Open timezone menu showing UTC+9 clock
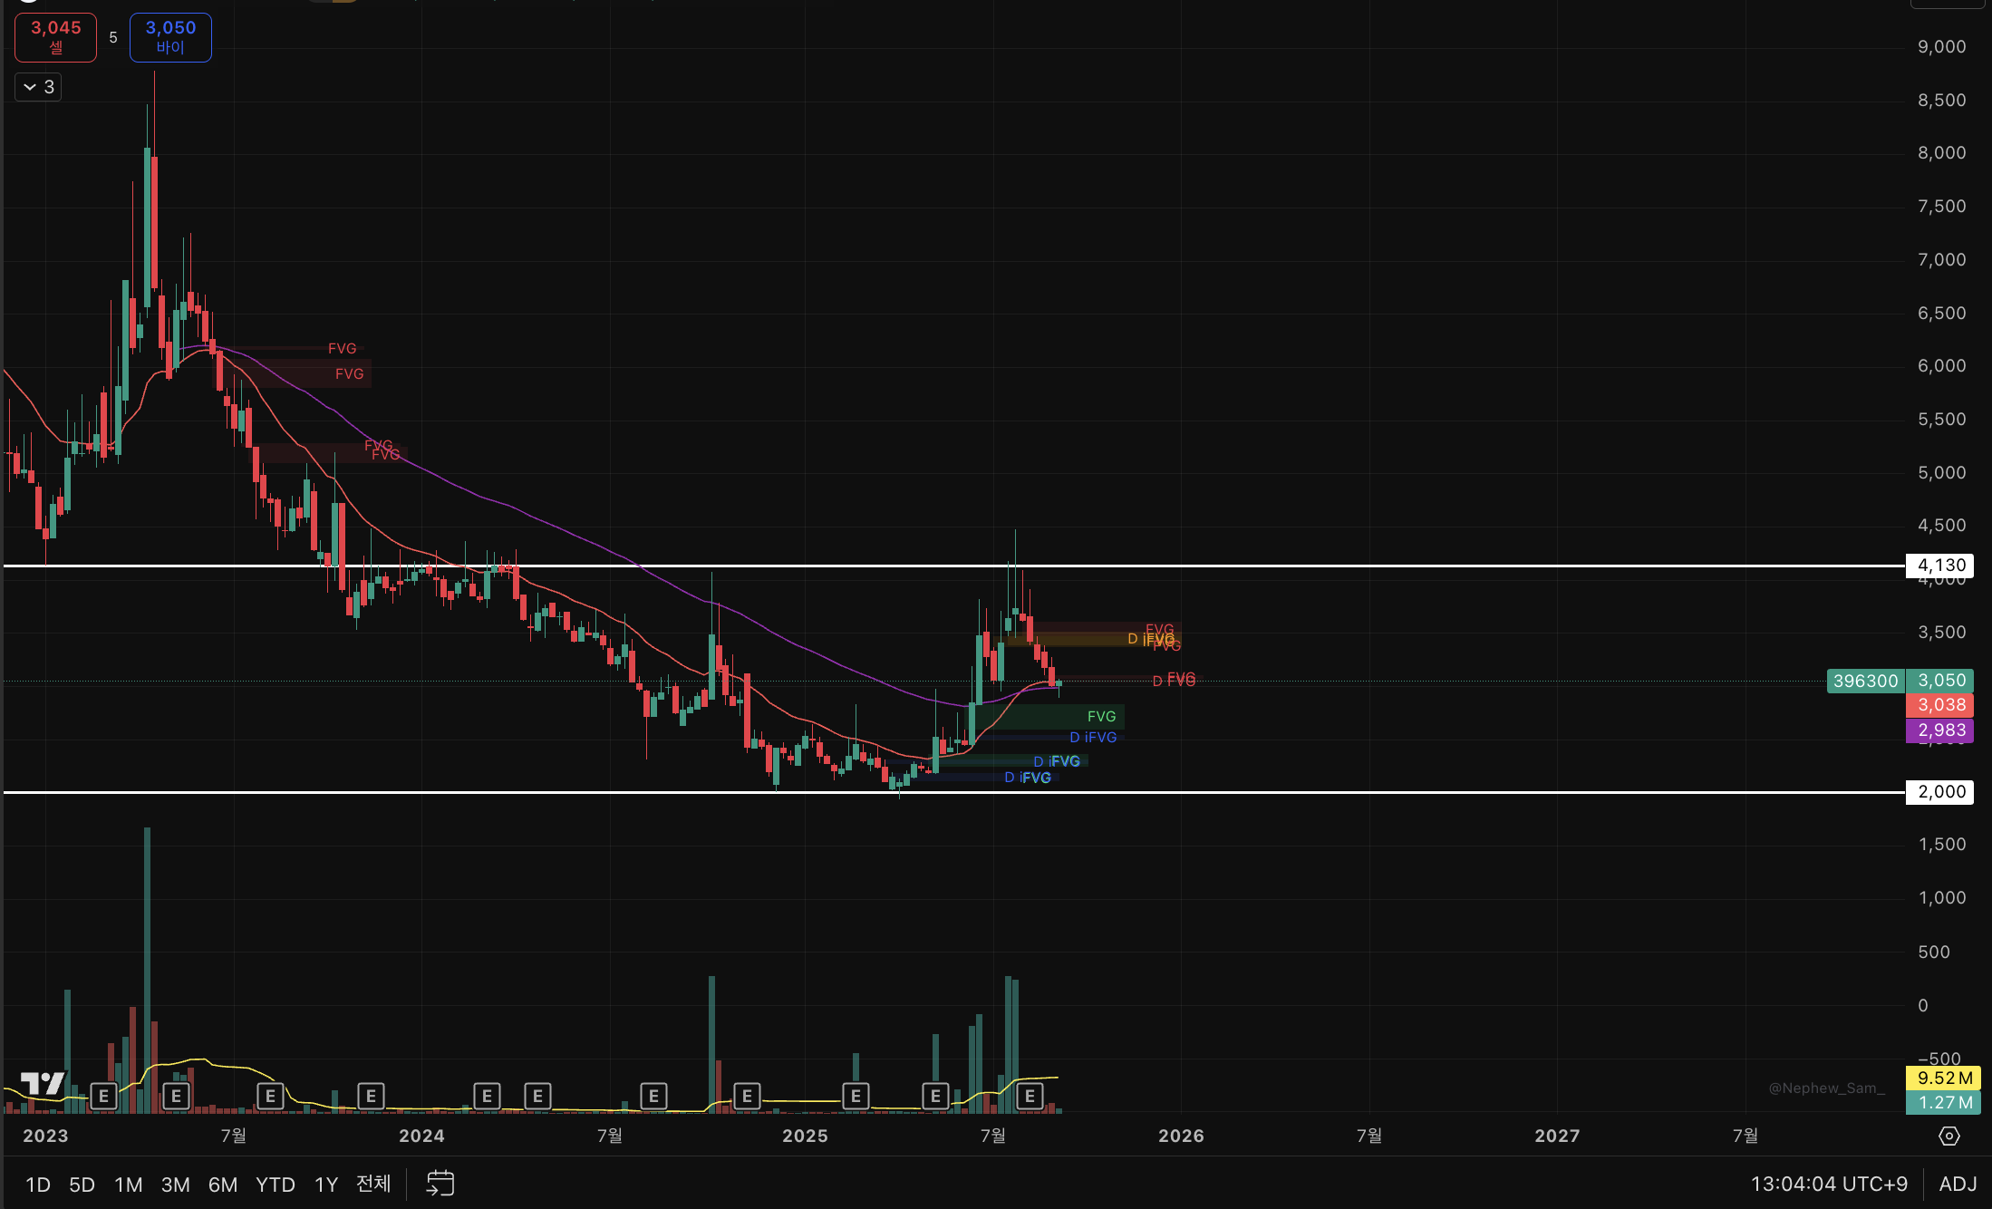Viewport: 1992px width, 1209px height. coord(1828,1184)
